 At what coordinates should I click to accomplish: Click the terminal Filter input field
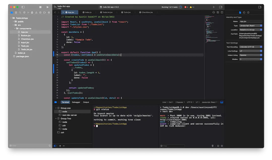tap(172, 146)
